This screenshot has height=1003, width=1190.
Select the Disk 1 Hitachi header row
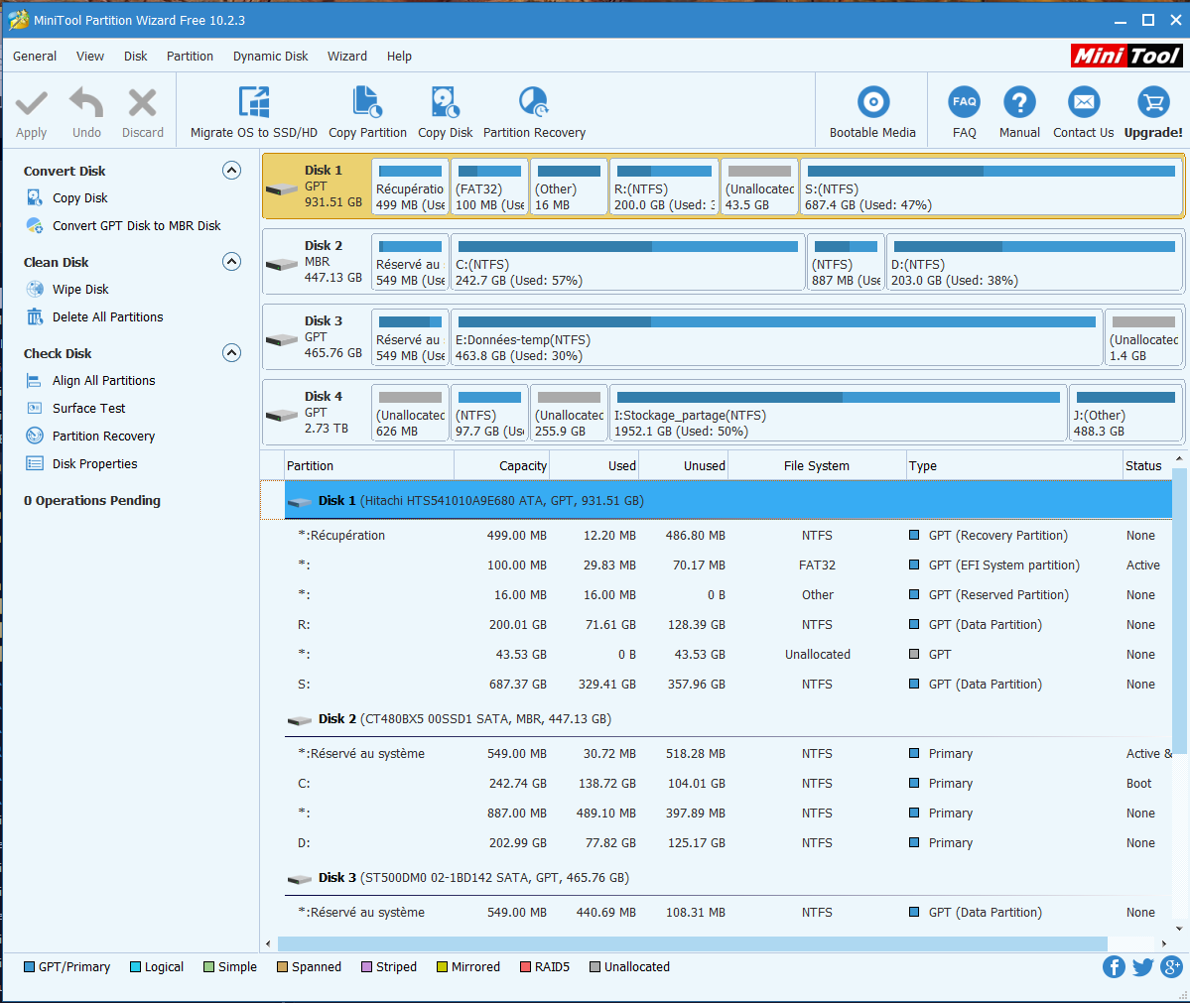[x=728, y=501]
